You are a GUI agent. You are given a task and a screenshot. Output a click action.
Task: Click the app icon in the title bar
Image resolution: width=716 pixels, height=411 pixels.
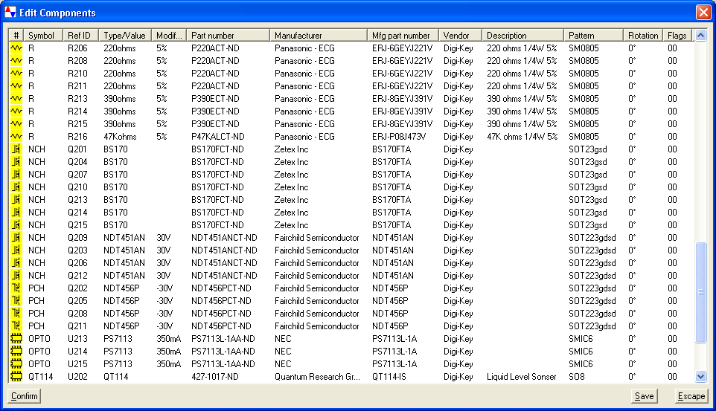10,13
